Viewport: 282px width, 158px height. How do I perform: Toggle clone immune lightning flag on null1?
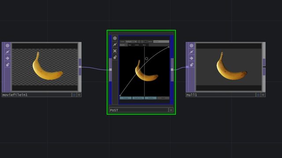[191, 52]
